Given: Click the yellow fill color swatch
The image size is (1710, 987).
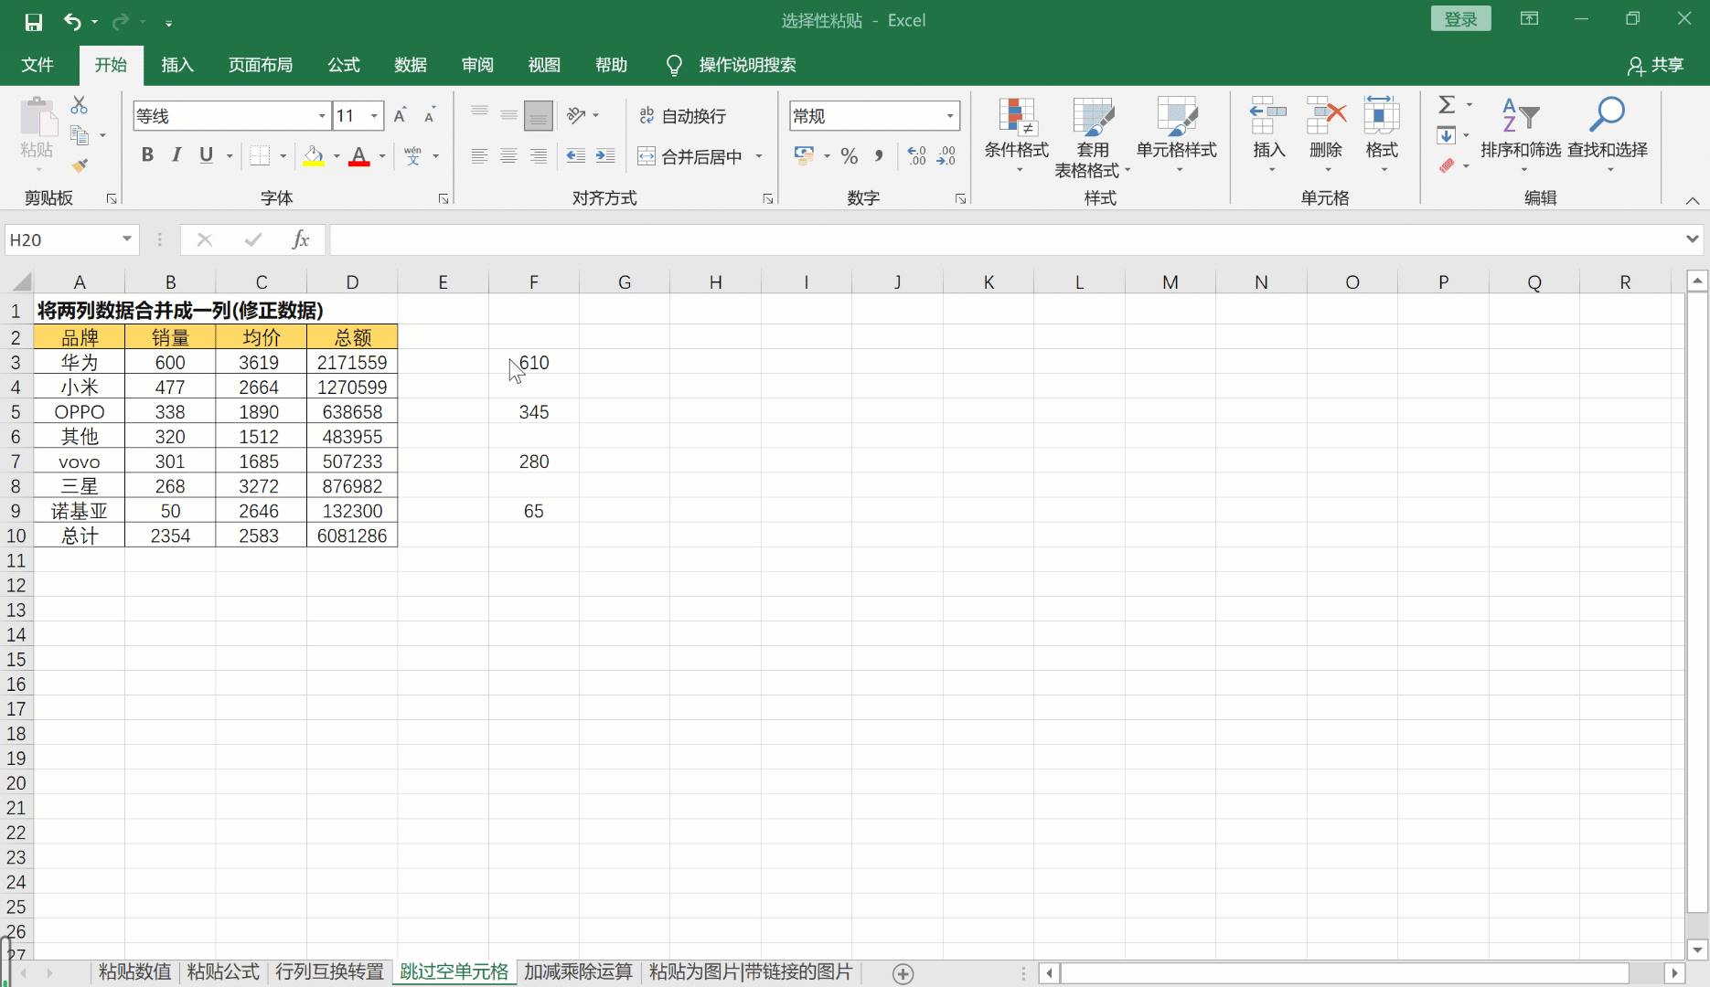Looking at the screenshot, I should coord(314,156).
